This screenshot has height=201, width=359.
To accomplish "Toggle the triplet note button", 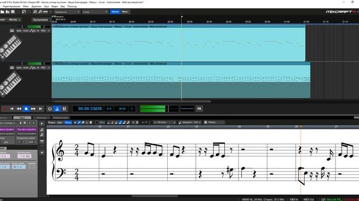I will [137, 123].
